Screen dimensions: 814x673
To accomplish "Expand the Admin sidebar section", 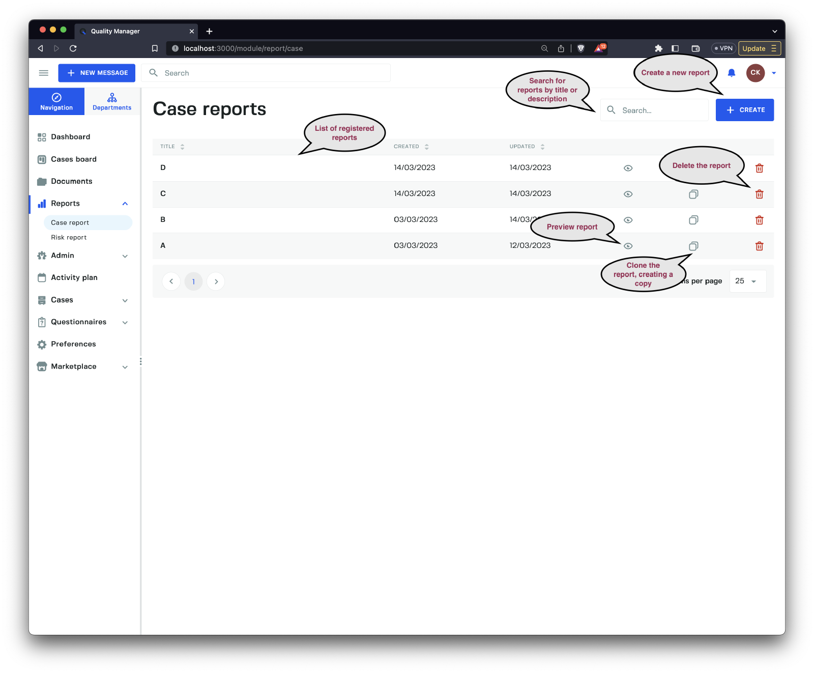I will (125, 256).
